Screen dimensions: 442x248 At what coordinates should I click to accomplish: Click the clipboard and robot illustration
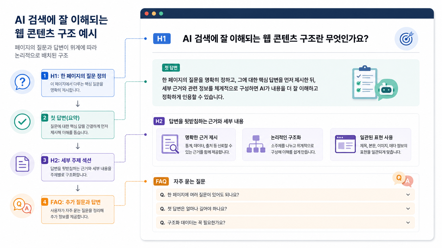tap(375, 83)
